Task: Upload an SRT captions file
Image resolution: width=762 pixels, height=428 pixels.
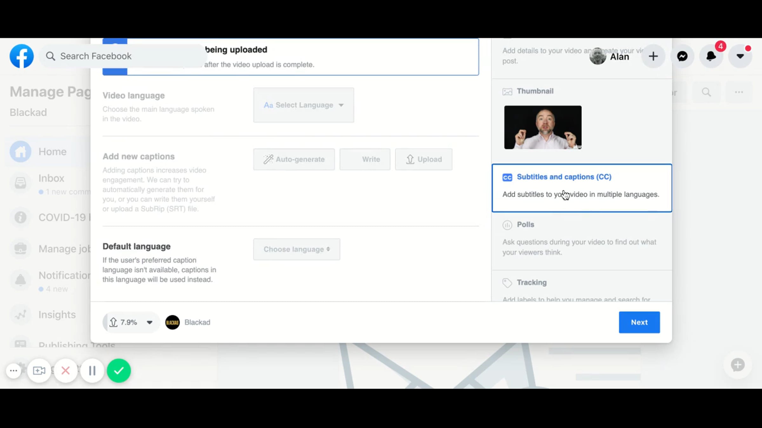Action: [424, 159]
